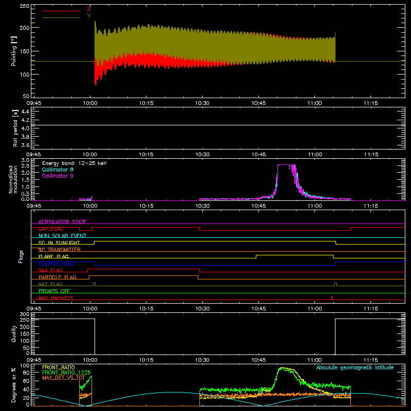Click the 10:30 label under Pointing plot
The width and height of the screenshot is (411, 411).
202,103
